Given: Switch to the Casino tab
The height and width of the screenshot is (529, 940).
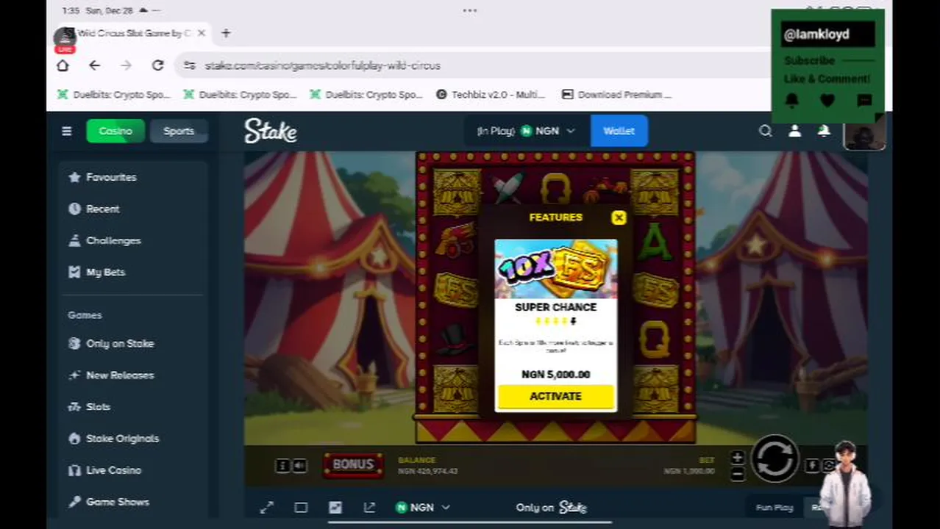Looking at the screenshot, I should point(115,131).
